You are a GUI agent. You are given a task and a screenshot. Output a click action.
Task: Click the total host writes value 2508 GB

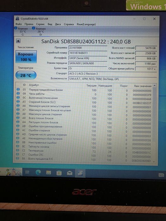pyautogui.click(x=146, y=53)
